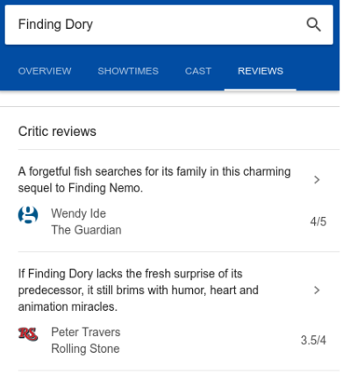Focus the Finding Dory search field
This screenshot has height=374, width=343.
[169, 25]
